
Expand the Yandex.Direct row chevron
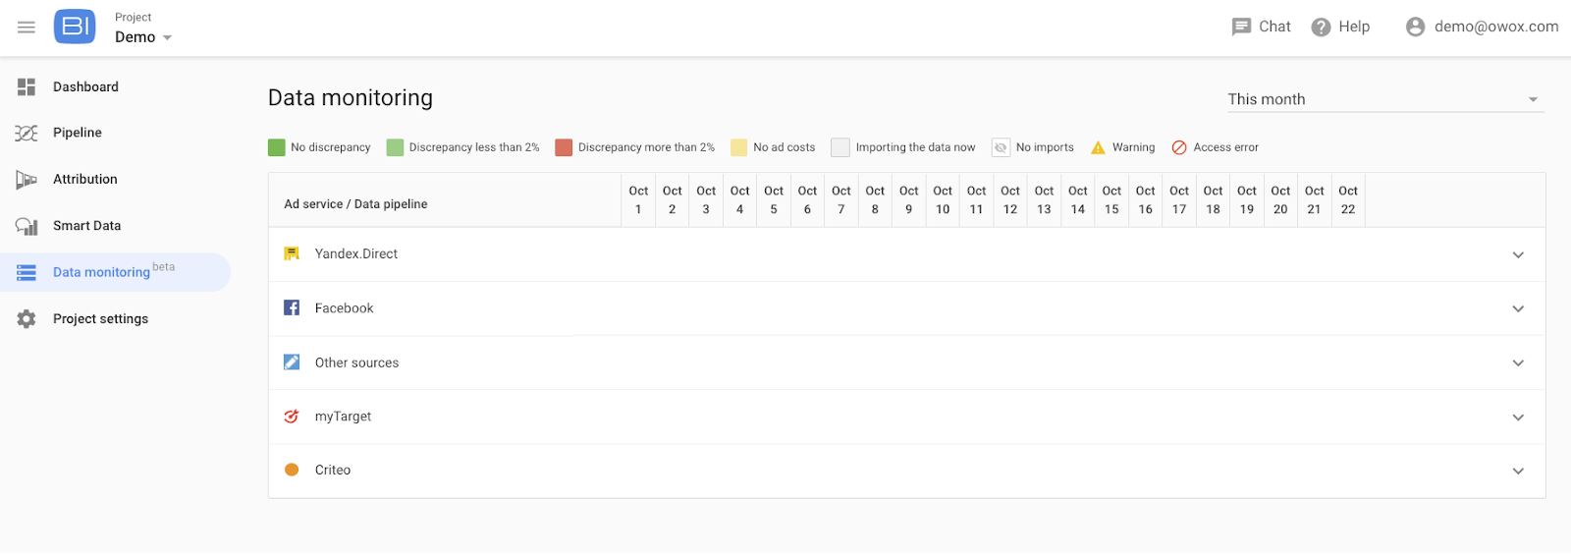(1518, 255)
